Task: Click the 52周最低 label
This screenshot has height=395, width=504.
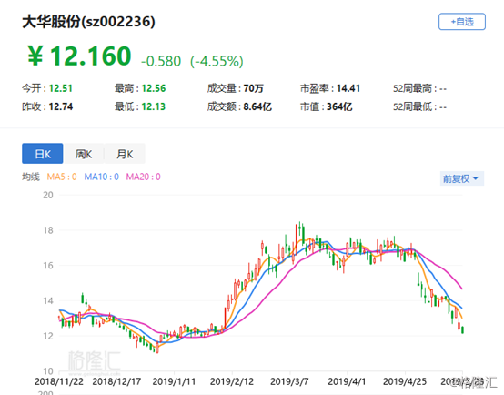Action: [x=412, y=106]
